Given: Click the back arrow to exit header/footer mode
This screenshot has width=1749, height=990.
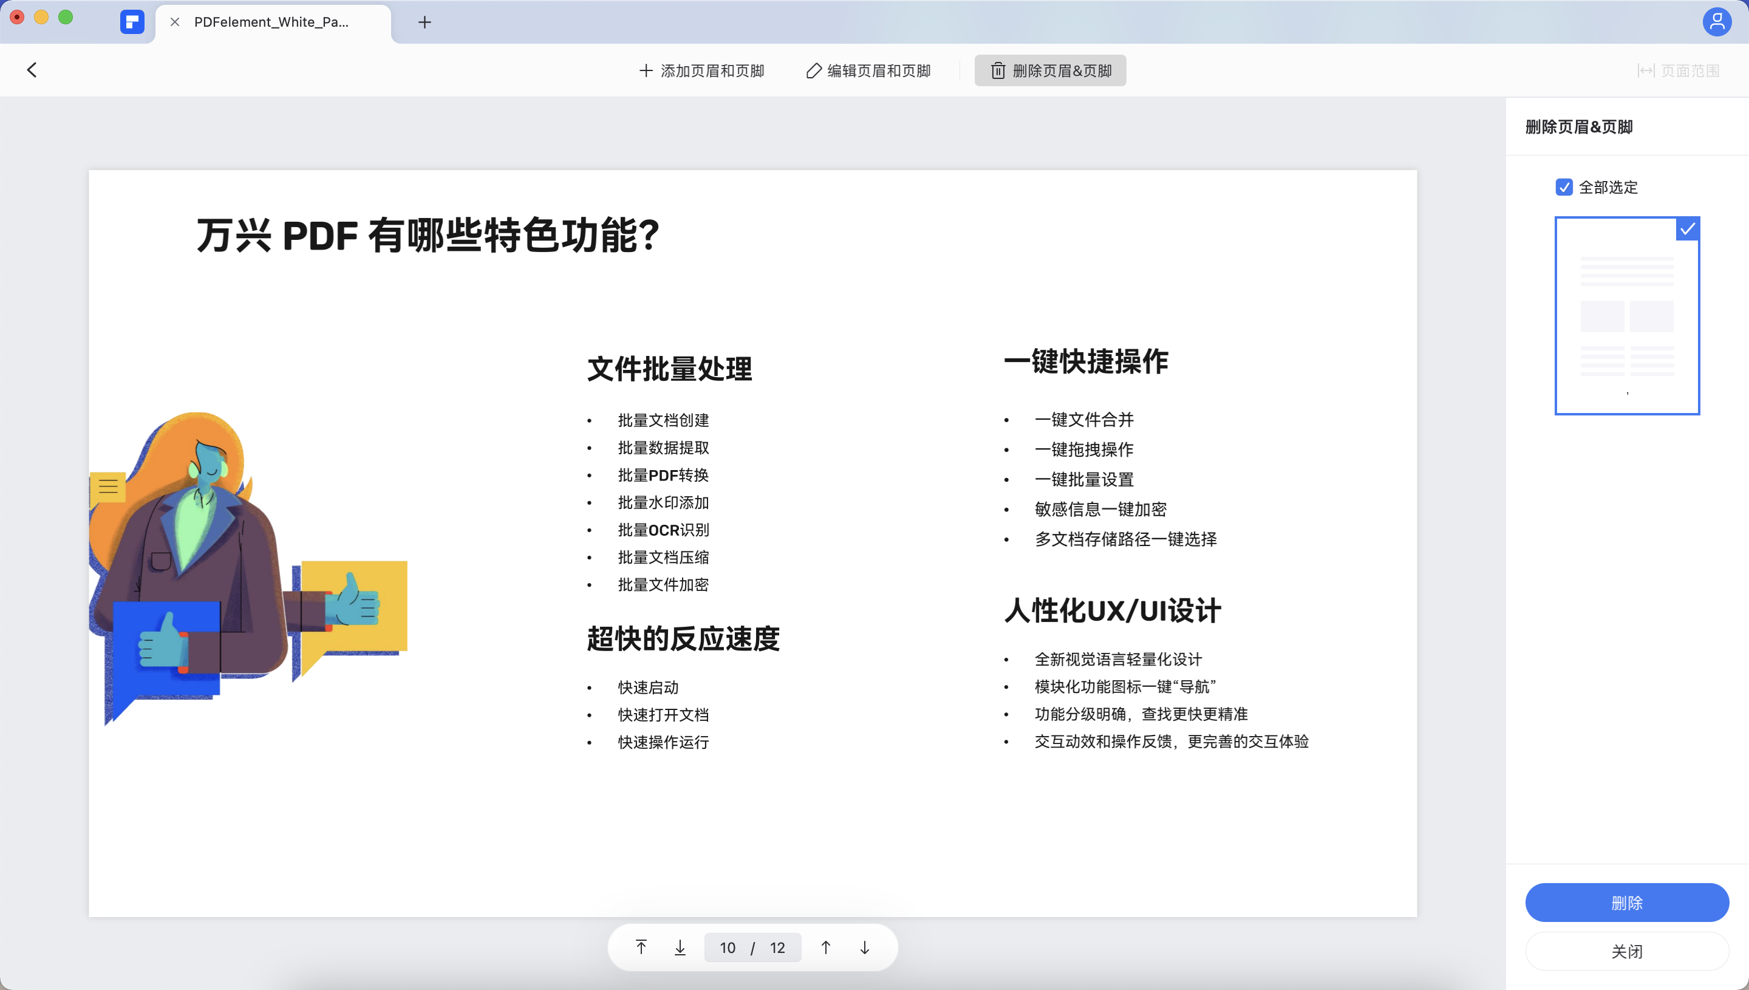Looking at the screenshot, I should point(31,70).
